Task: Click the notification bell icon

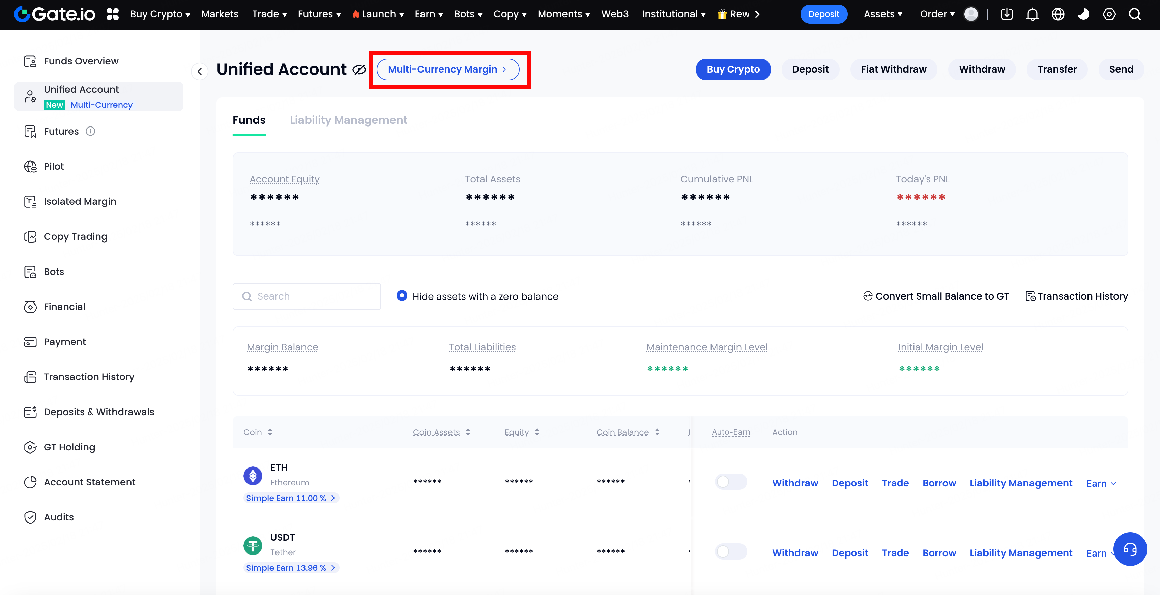Action: coord(1032,15)
